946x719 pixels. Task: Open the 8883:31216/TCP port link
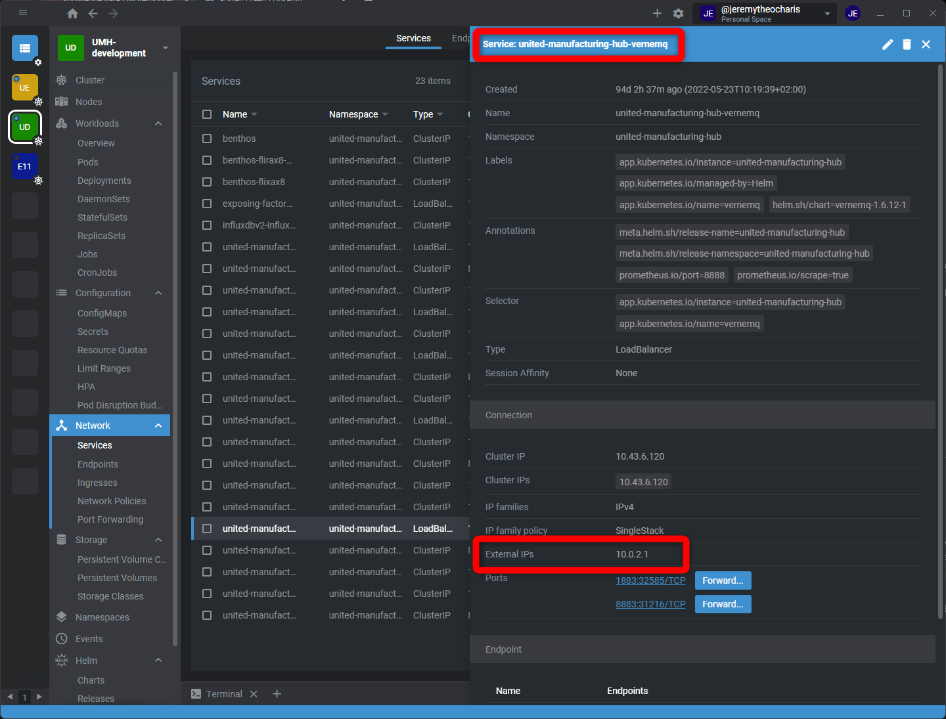coord(650,604)
